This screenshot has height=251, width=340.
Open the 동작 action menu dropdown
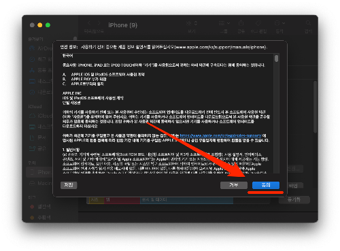pyautogui.click(x=279, y=23)
